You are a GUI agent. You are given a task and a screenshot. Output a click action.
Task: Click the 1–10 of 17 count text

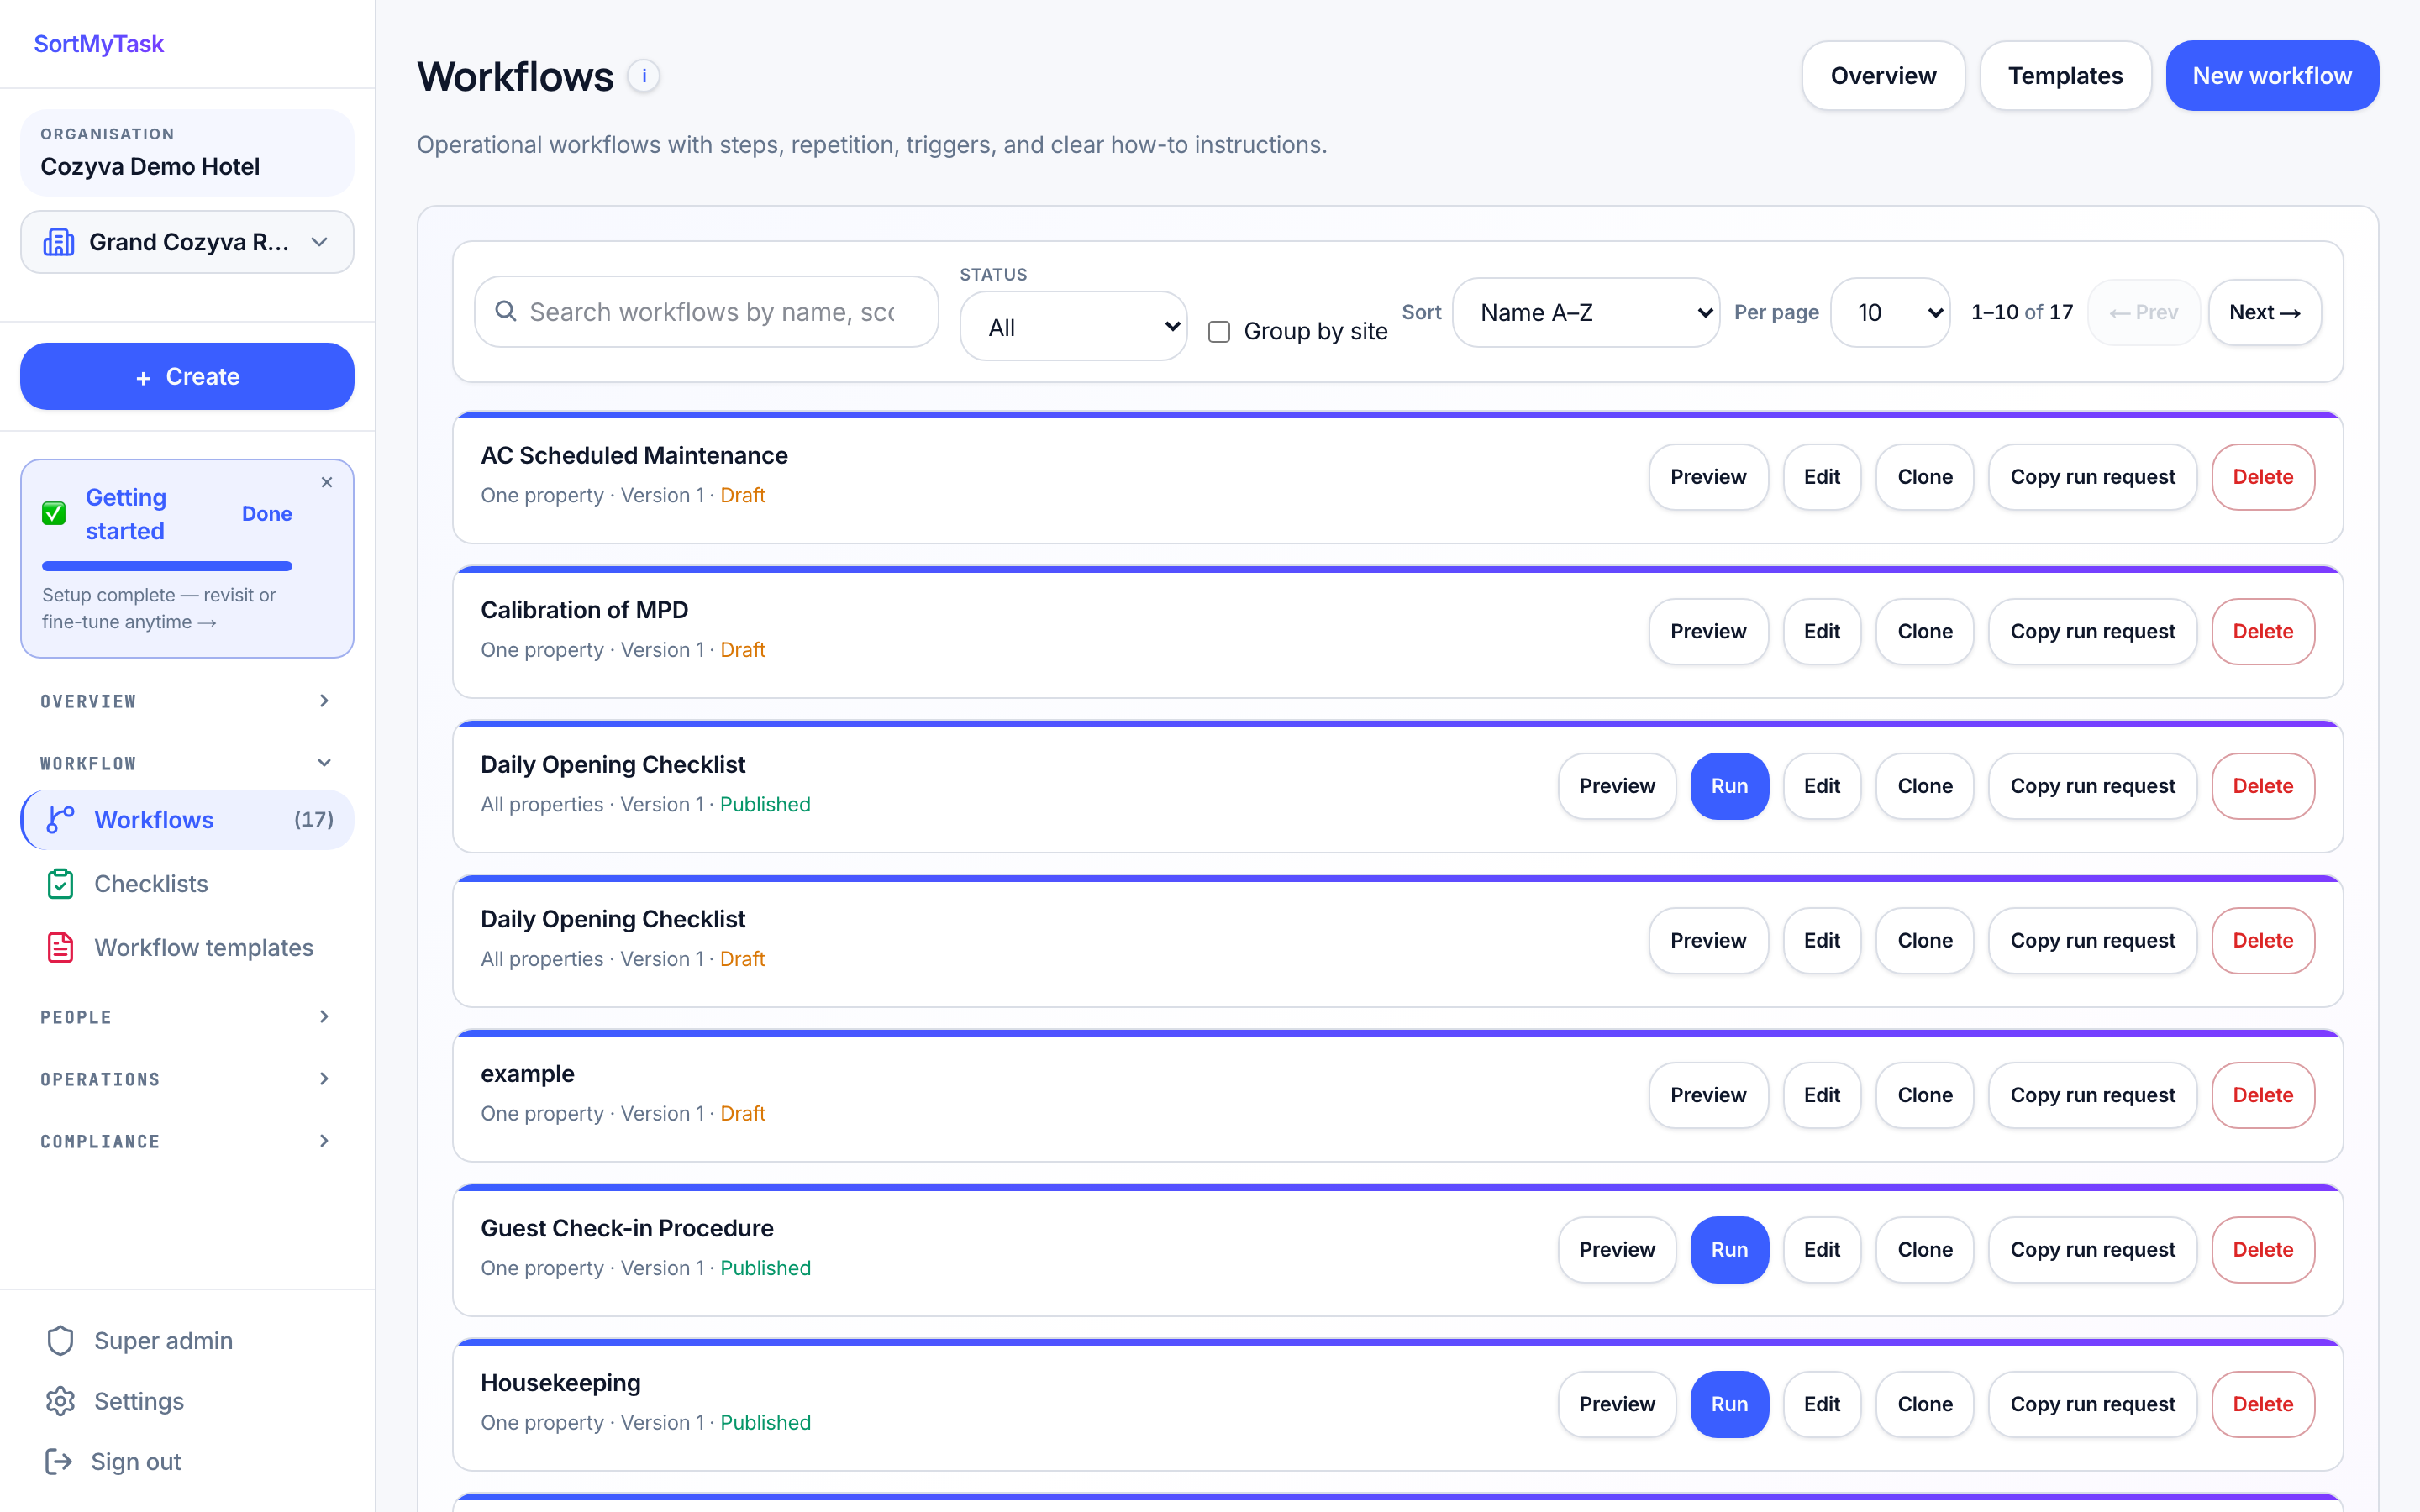tap(2021, 312)
